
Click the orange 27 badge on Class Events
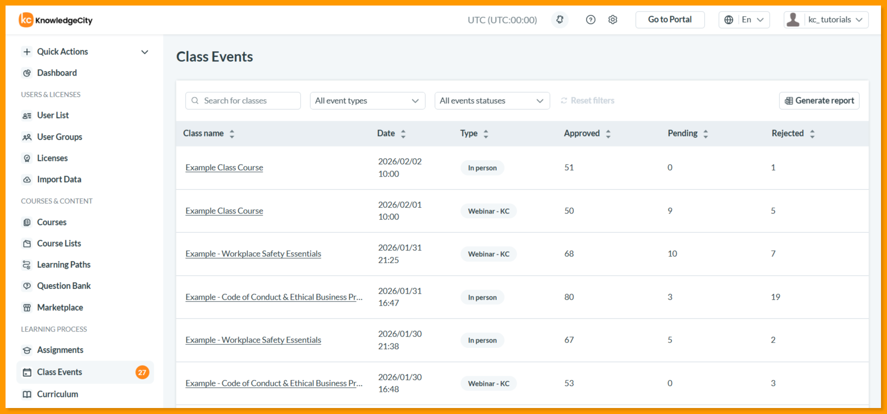pyautogui.click(x=142, y=372)
